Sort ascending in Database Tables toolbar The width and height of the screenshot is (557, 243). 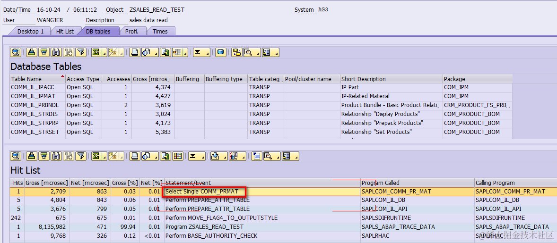(32, 52)
